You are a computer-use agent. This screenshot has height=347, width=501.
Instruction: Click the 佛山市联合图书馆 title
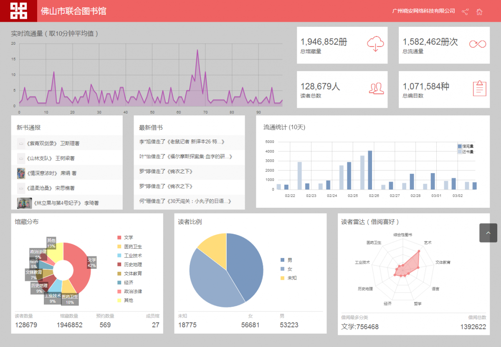(73, 11)
